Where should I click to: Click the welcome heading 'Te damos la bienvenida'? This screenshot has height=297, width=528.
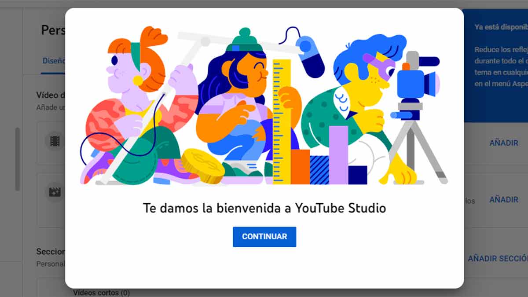(x=264, y=208)
